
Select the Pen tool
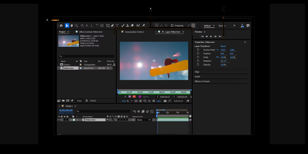pyautogui.click(x=112, y=25)
